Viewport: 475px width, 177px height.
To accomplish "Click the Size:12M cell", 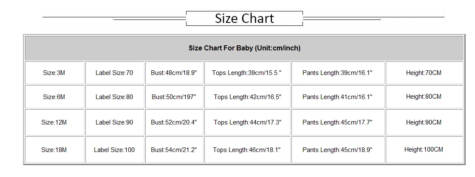I will pyautogui.click(x=54, y=122).
